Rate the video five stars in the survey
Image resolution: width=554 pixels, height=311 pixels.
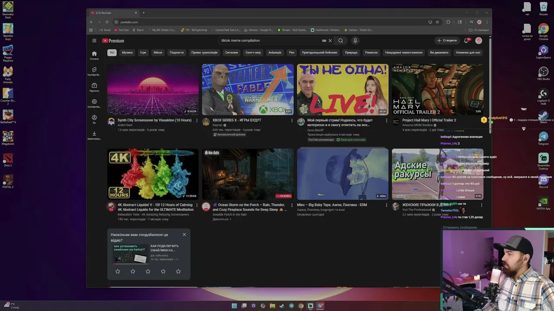(x=178, y=271)
